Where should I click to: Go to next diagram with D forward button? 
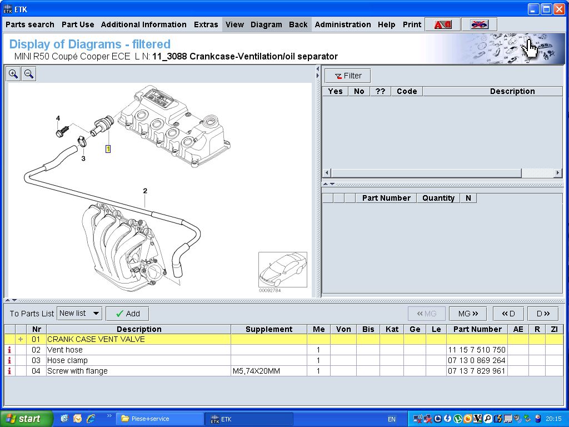click(x=542, y=314)
